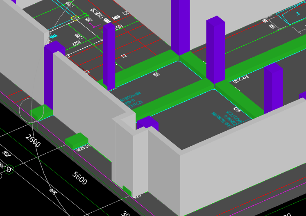
Task: Select the D grid axis bubble
Action: click(9, 170)
